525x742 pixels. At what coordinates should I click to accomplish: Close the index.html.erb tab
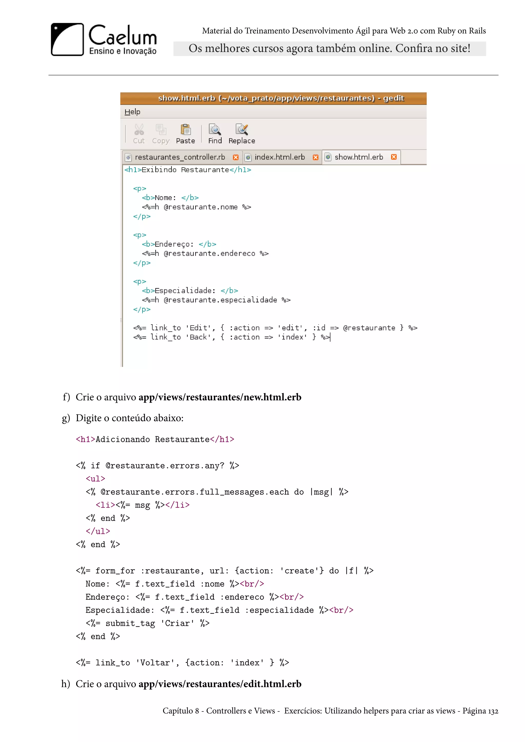(316, 157)
